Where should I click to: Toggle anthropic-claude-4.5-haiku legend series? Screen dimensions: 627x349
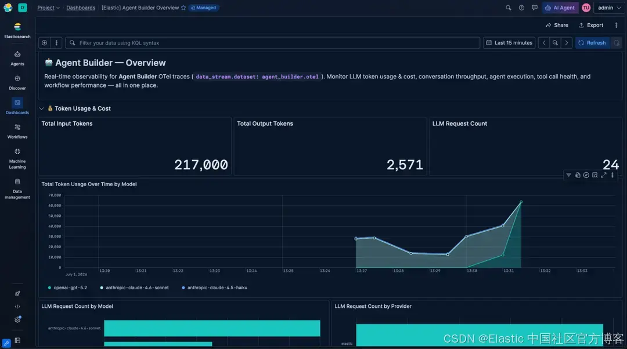[214, 288]
